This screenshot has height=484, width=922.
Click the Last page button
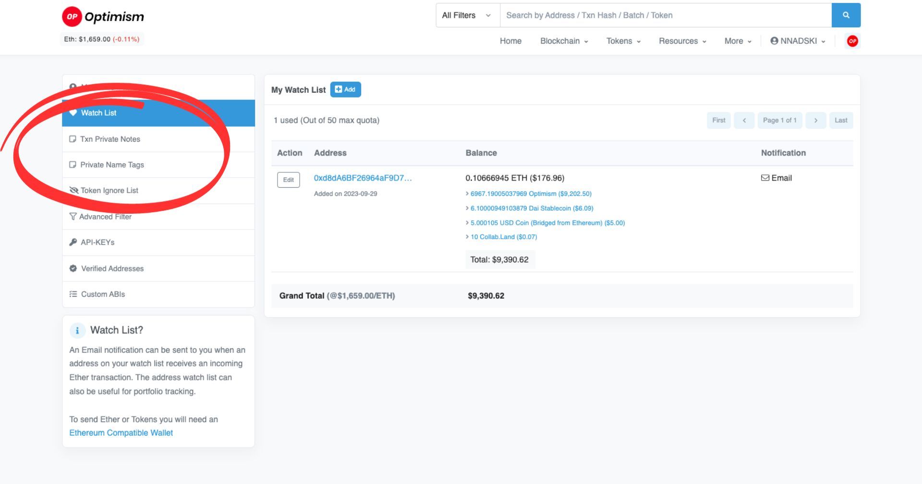point(841,121)
